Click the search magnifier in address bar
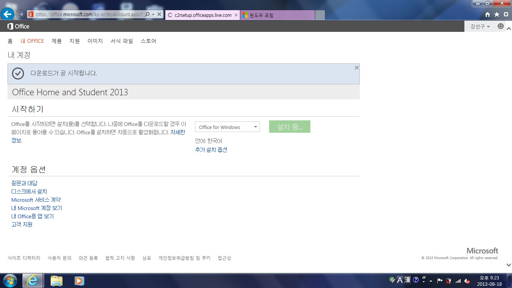Image resolution: width=512 pixels, height=288 pixels. [x=147, y=14]
